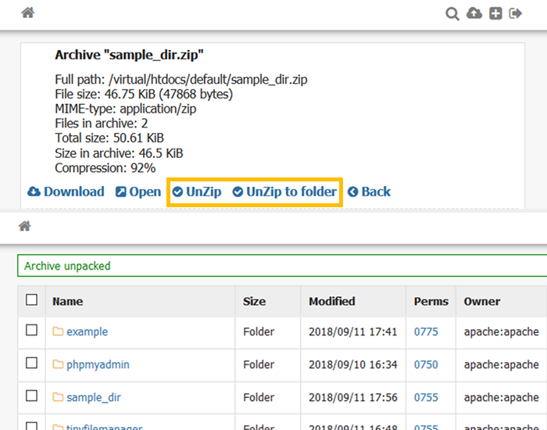Click the sample_dir folder icon
Image resolution: width=547 pixels, height=430 pixels.
(x=58, y=397)
